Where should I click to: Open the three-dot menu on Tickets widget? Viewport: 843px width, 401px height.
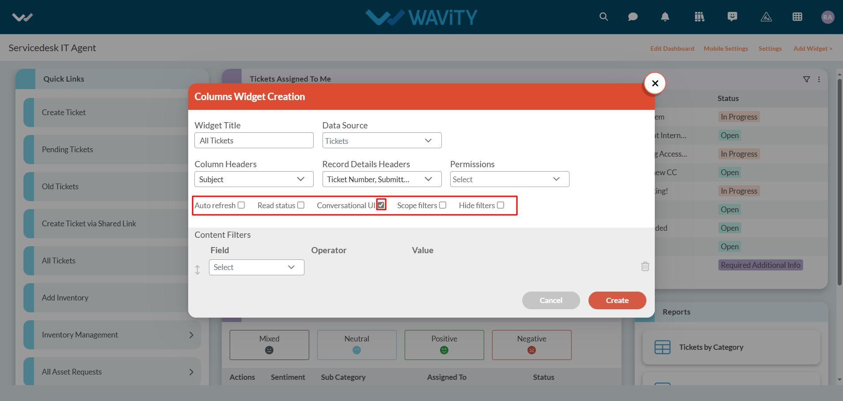[x=819, y=79]
